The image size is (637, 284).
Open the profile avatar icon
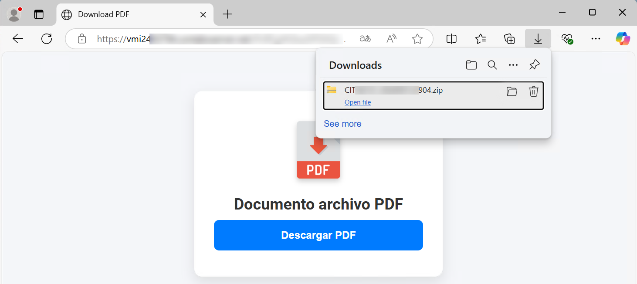coord(14,14)
